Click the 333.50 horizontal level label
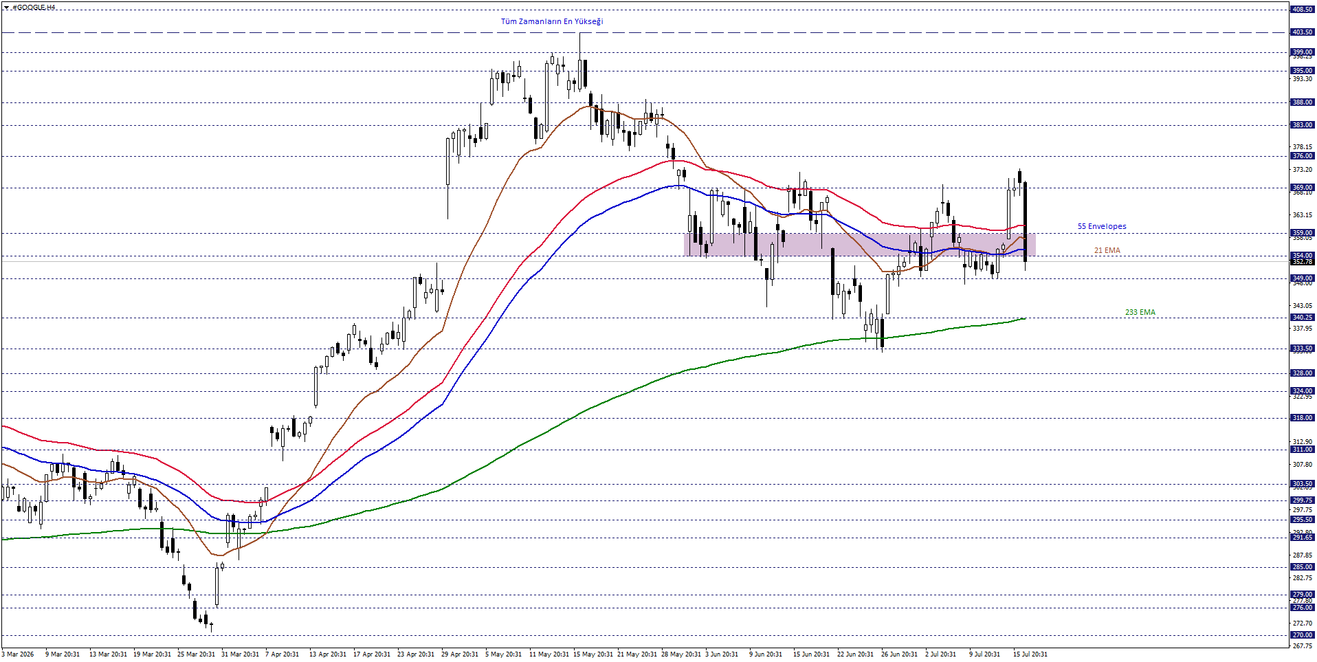The height and width of the screenshot is (662, 1317). [1303, 349]
